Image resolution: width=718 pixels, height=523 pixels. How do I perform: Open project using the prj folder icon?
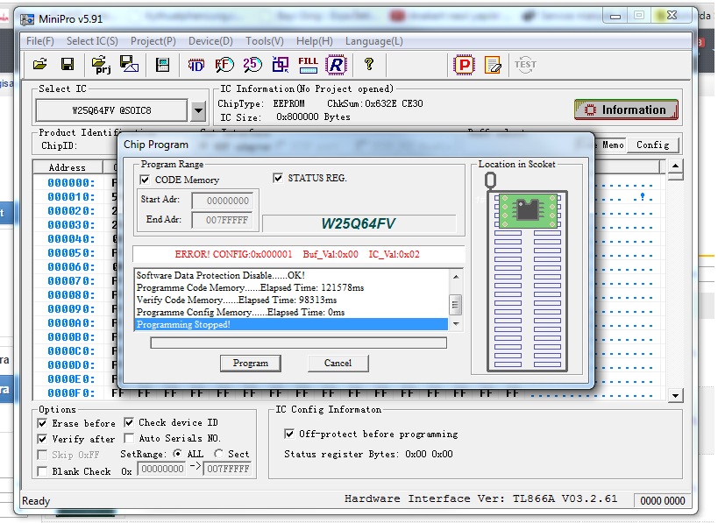pyautogui.click(x=100, y=64)
